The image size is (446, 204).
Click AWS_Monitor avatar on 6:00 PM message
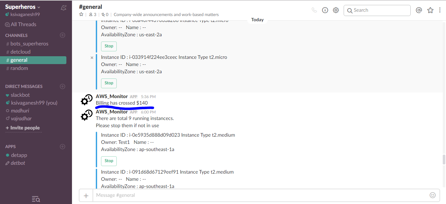pos(87,115)
